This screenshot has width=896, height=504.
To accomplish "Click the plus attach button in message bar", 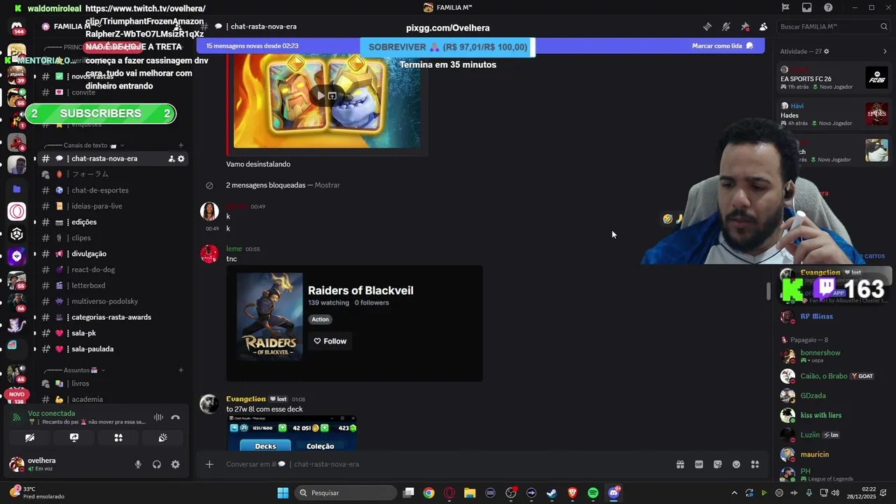I will [x=209, y=464].
